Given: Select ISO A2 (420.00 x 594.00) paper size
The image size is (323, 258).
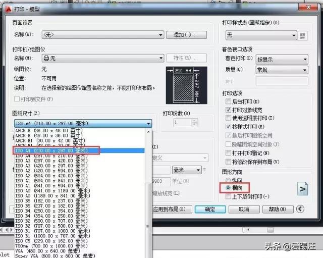Looking at the screenshot, I should (80, 171).
